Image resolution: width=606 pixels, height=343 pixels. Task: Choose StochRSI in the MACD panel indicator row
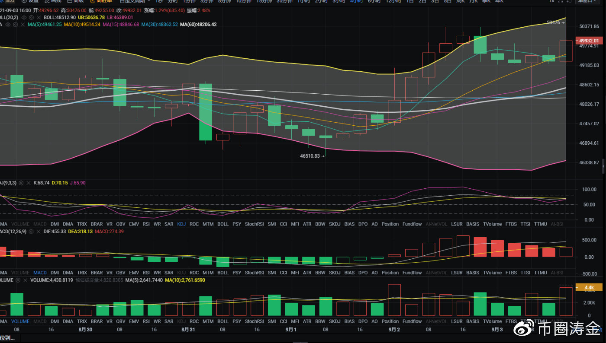(254, 273)
